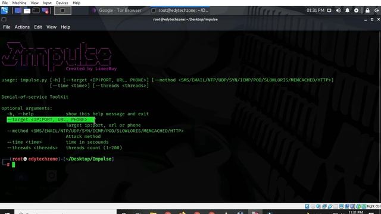The height and width of the screenshot is (214, 381).
Task: Click the green terminal cursor input
Action: click(x=13, y=165)
